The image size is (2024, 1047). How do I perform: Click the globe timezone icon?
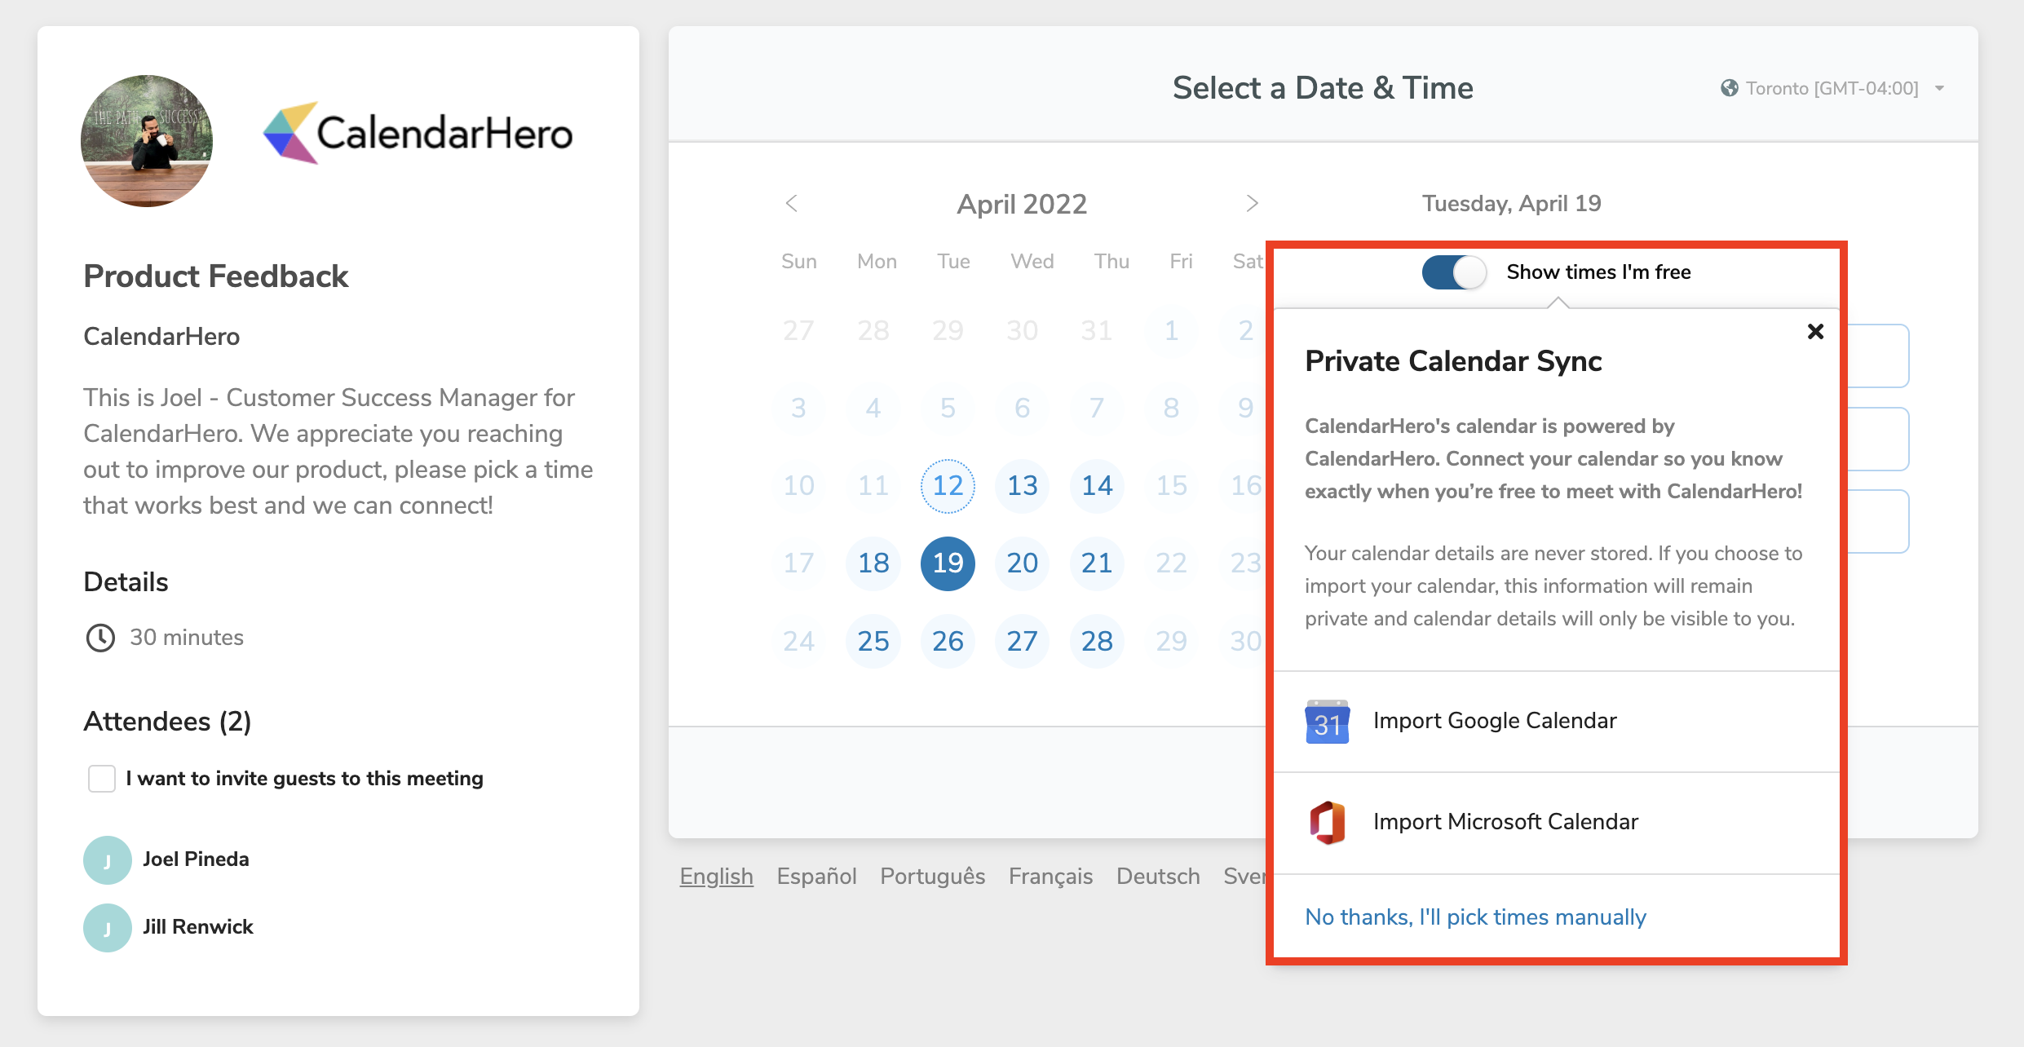click(x=1729, y=88)
